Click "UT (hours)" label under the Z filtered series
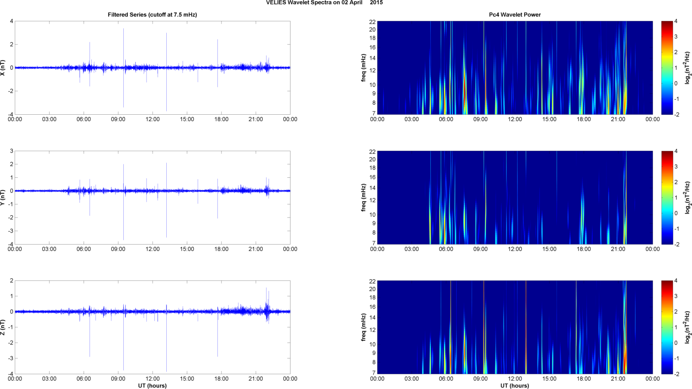This screenshot has width=692, height=389. pyautogui.click(x=153, y=386)
